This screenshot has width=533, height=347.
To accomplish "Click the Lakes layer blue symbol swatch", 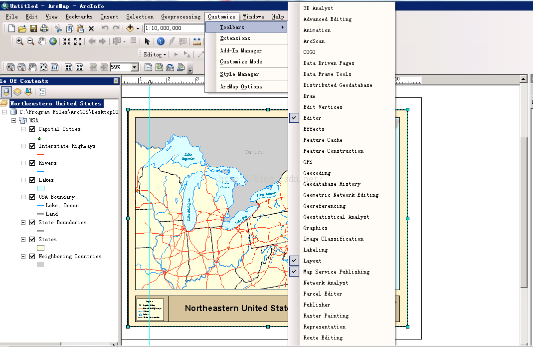I will point(41,188).
